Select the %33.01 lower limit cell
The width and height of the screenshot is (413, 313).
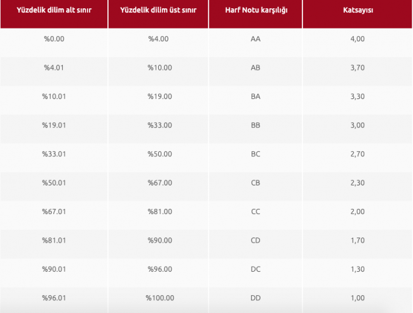(x=54, y=157)
